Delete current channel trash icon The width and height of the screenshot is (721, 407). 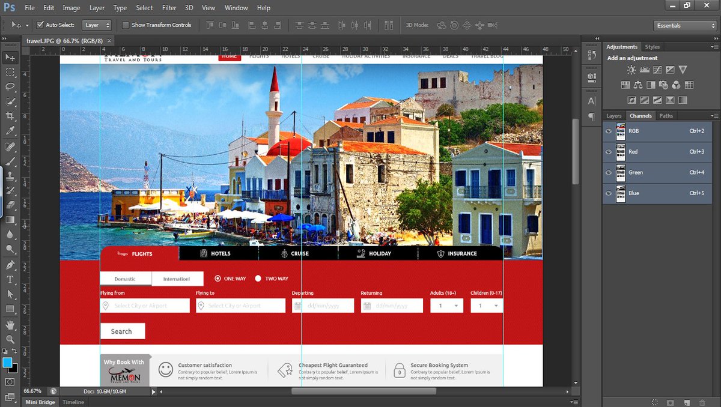click(x=702, y=402)
